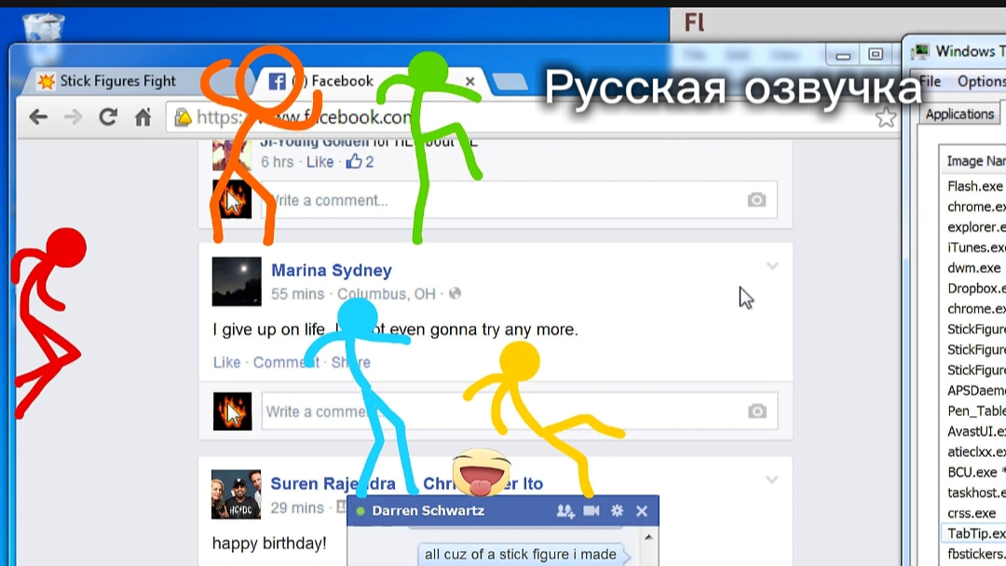1006x566 pixels.
Task: Add friends to Darren Schwartz chat
Action: click(x=565, y=511)
